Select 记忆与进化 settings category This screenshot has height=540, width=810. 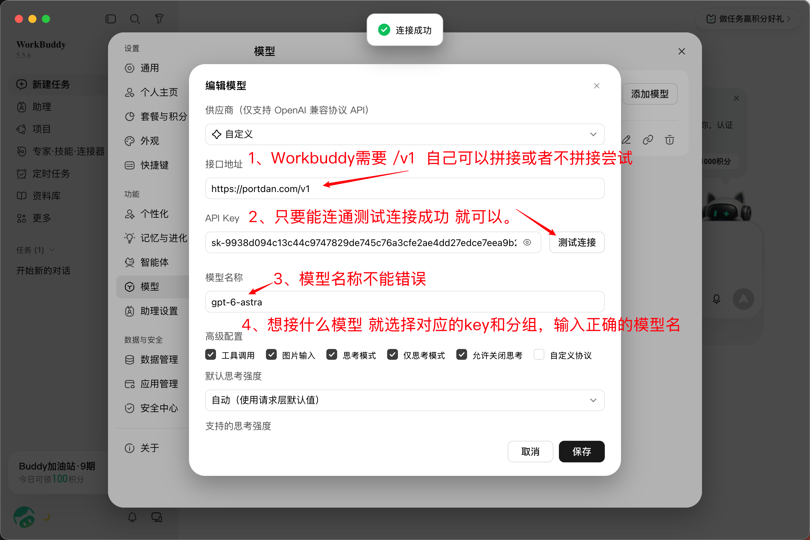pos(152,238)
